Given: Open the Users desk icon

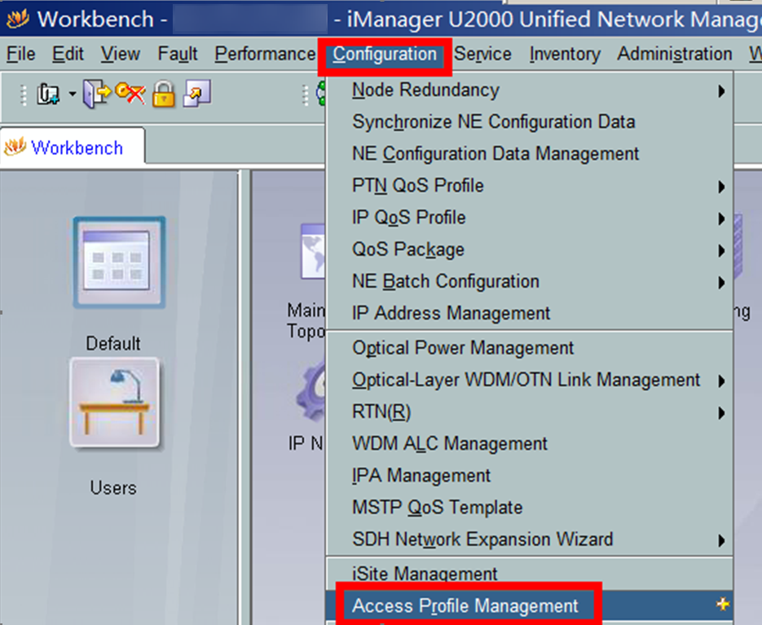Looking at the screenshot, I should [114, 403].
